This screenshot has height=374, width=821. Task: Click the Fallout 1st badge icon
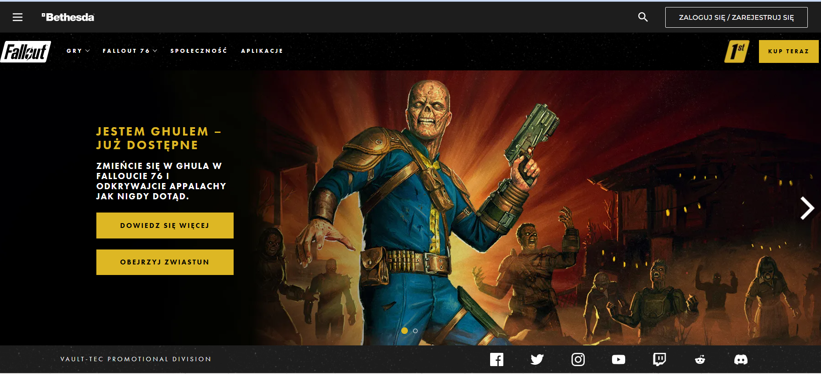click(x=737, y=51)
